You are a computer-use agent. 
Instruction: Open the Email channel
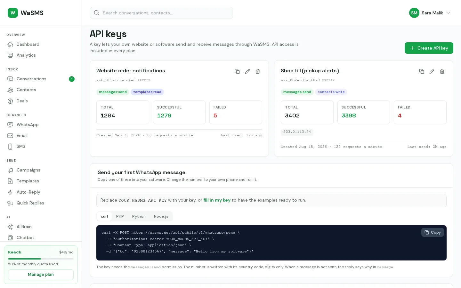[41, 135]
